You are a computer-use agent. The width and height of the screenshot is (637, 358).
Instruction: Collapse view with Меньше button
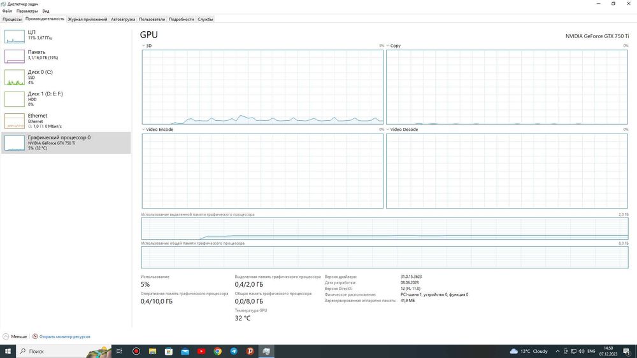click(x=15, y=336)
